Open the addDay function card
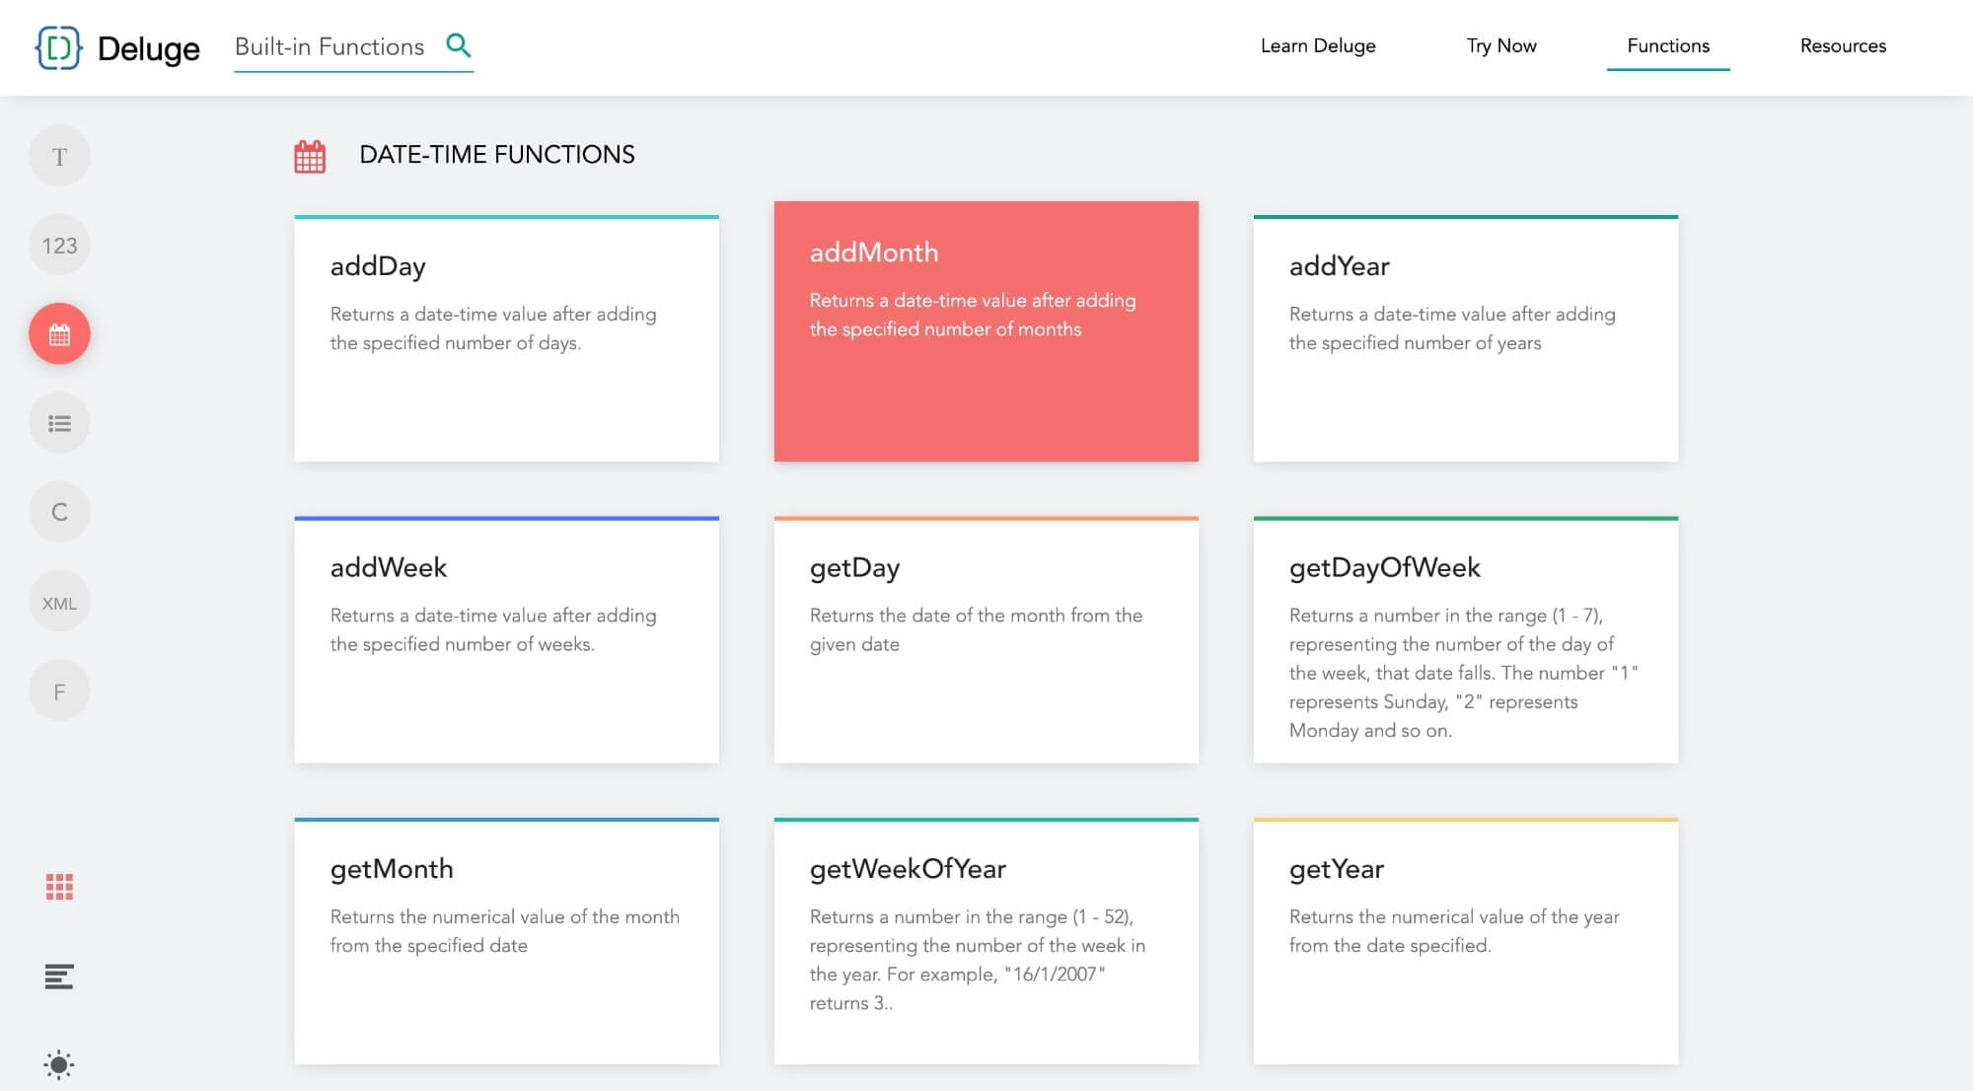The height and width of the screenshot is (1091, 1973). (x=506, y=339)
